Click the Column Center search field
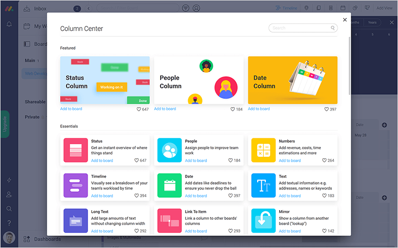398x248 pixels. (x=303, y=28)
